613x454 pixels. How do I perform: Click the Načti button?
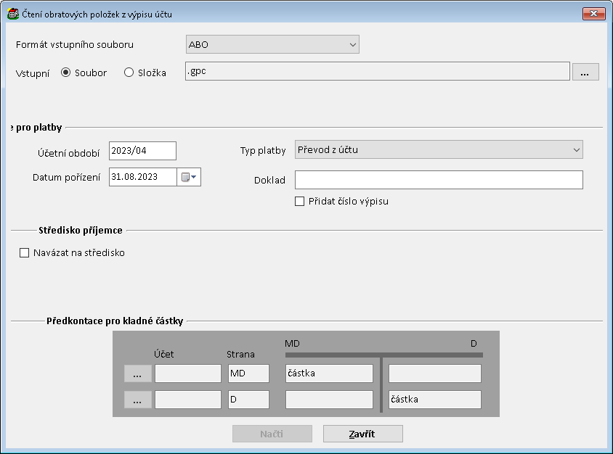272,434
